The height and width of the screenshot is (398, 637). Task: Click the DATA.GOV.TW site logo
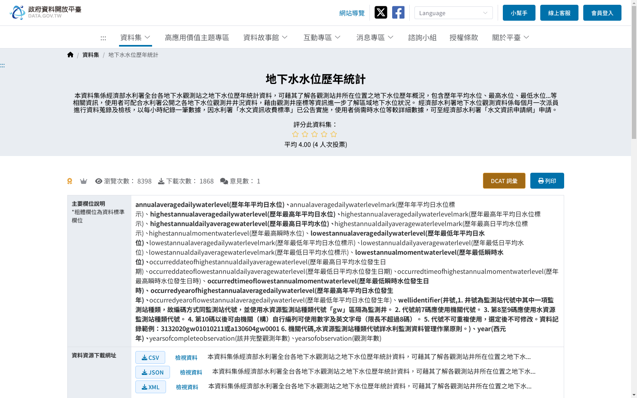pos(45,12)
